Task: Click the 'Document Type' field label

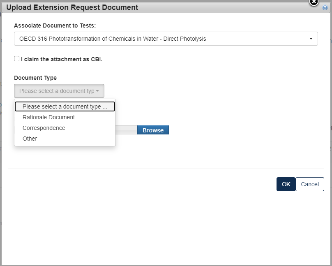Action: pos(35,78)
